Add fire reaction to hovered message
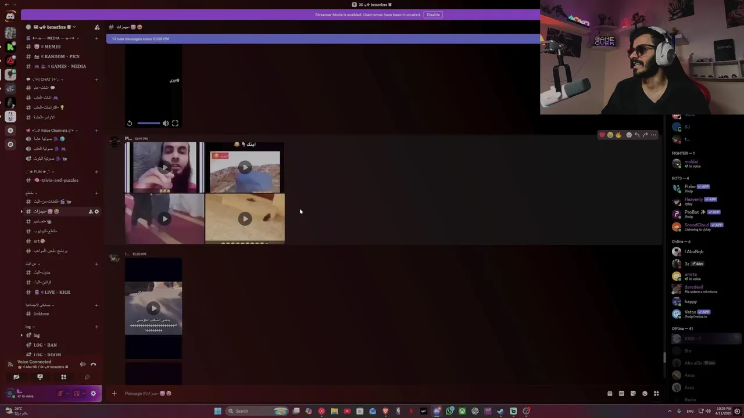Viewport: 744px width, 418px height. click(x=618, y=135)
